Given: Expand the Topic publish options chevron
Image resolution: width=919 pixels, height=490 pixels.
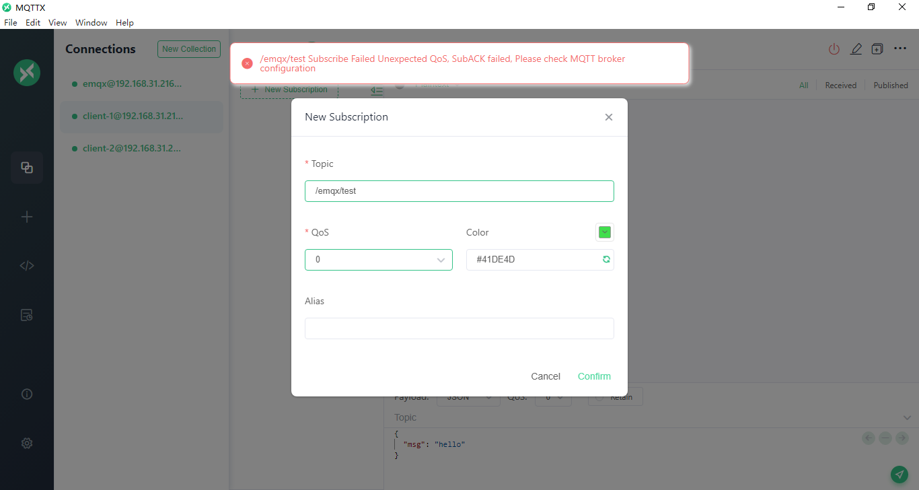Looking at the screenshot, I should click(x=907, y=418).
